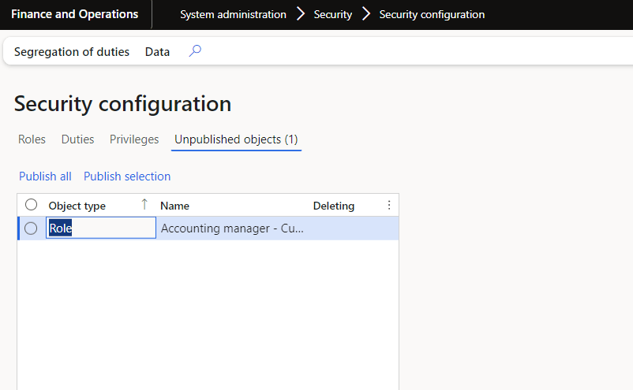
Task: Toggle the select-all circle in grid header
Action: pos(31,205)
